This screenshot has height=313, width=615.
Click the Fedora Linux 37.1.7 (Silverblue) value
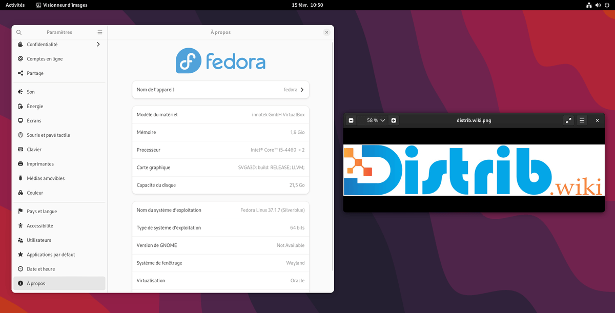273,210
